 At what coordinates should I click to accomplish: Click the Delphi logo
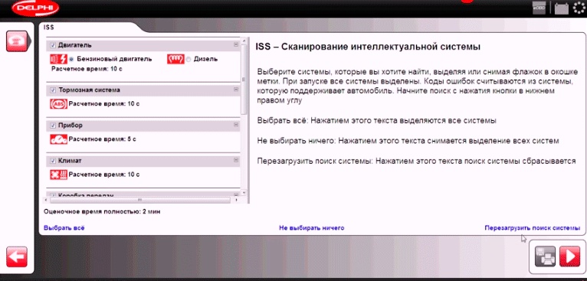pyautogui.click(x=35, y=8)
